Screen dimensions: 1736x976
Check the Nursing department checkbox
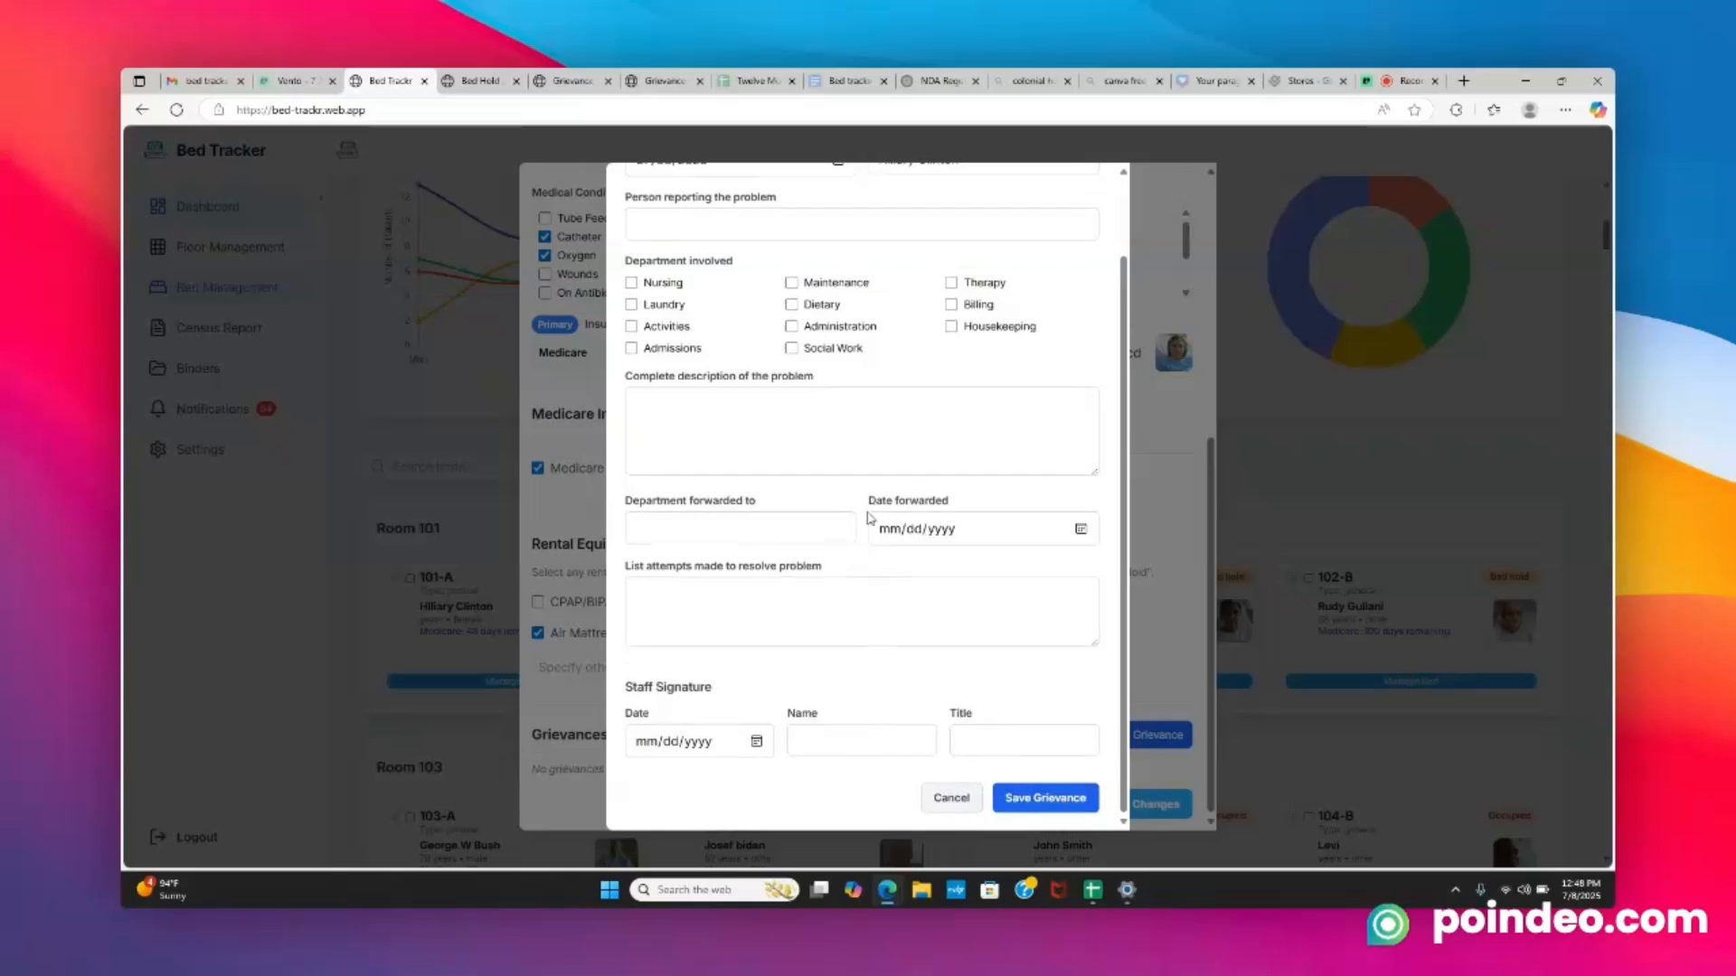click(x=631, y=282)
